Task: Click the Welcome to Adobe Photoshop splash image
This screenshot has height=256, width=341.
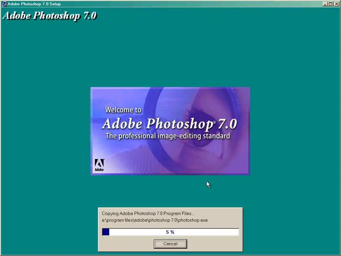Action: (170, 131)
